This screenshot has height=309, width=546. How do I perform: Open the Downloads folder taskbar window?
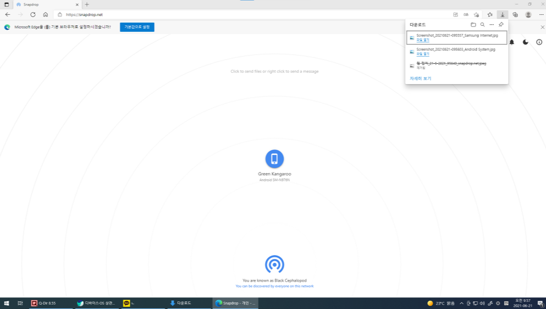[x=189, y=303]
